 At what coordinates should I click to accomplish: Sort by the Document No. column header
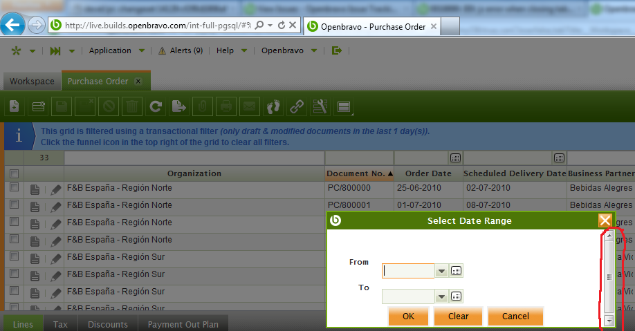tap(360, 173)
